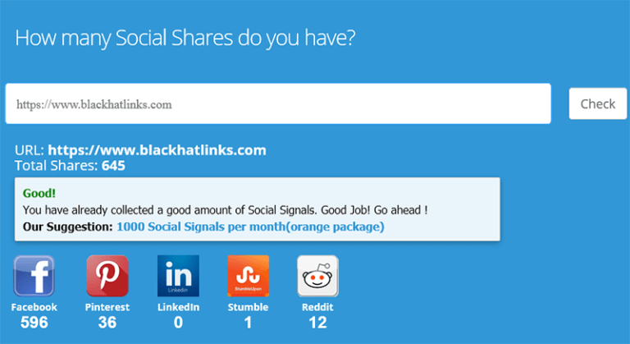This screenshot has width=630, height=344.
Task: Click the Reddit label text
Action: pyautogui.click(x=317, y=307)
